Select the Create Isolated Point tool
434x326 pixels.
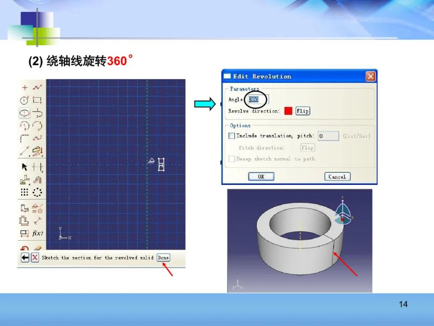click(x=25, y=88)
